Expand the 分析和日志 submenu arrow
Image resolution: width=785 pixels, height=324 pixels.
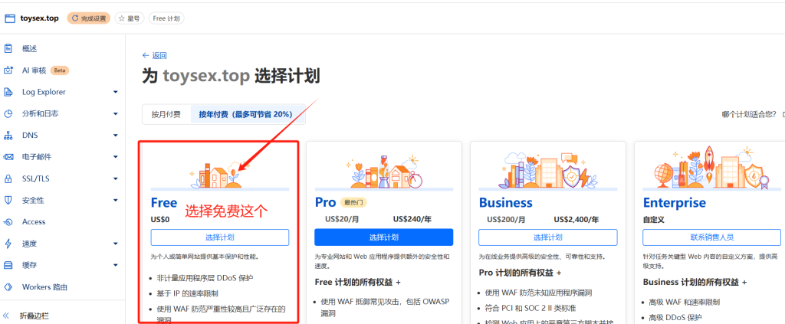116,113
